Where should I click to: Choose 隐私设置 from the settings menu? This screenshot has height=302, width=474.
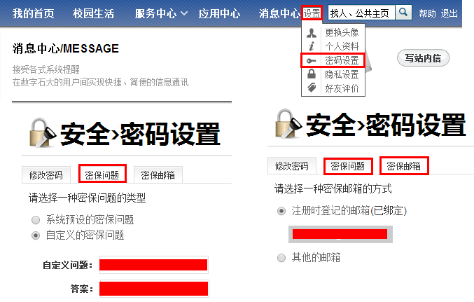342,74
